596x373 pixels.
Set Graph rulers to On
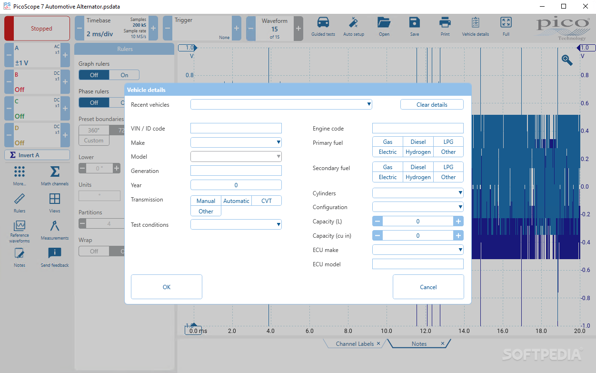124,75
